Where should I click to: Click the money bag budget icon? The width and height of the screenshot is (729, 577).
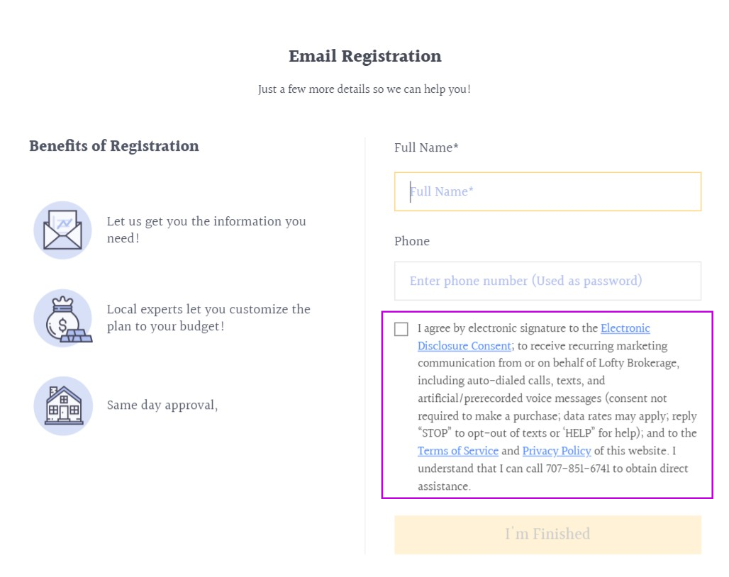(x=62, y=318)
